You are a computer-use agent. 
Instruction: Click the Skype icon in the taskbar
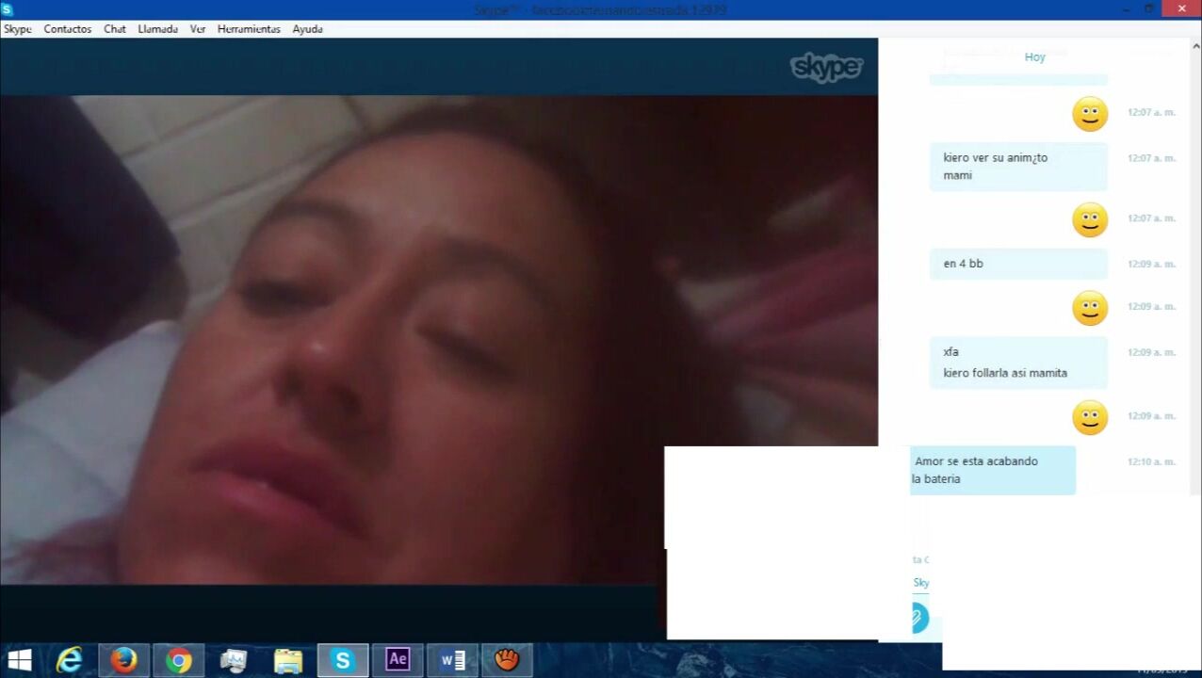tap(342, 660)
